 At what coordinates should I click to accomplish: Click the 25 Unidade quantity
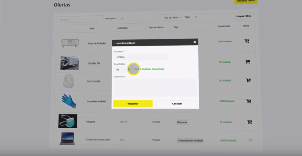point(225,81)
